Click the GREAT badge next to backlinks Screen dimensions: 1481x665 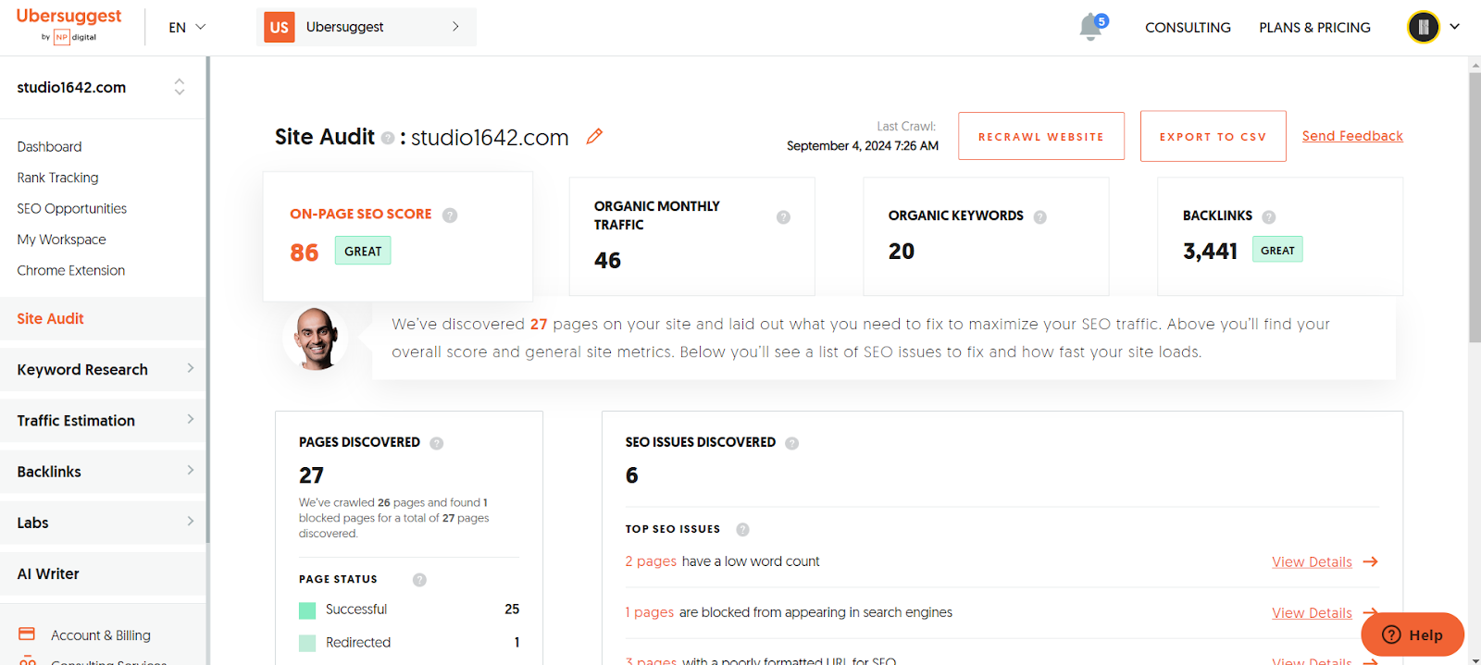1277,250
